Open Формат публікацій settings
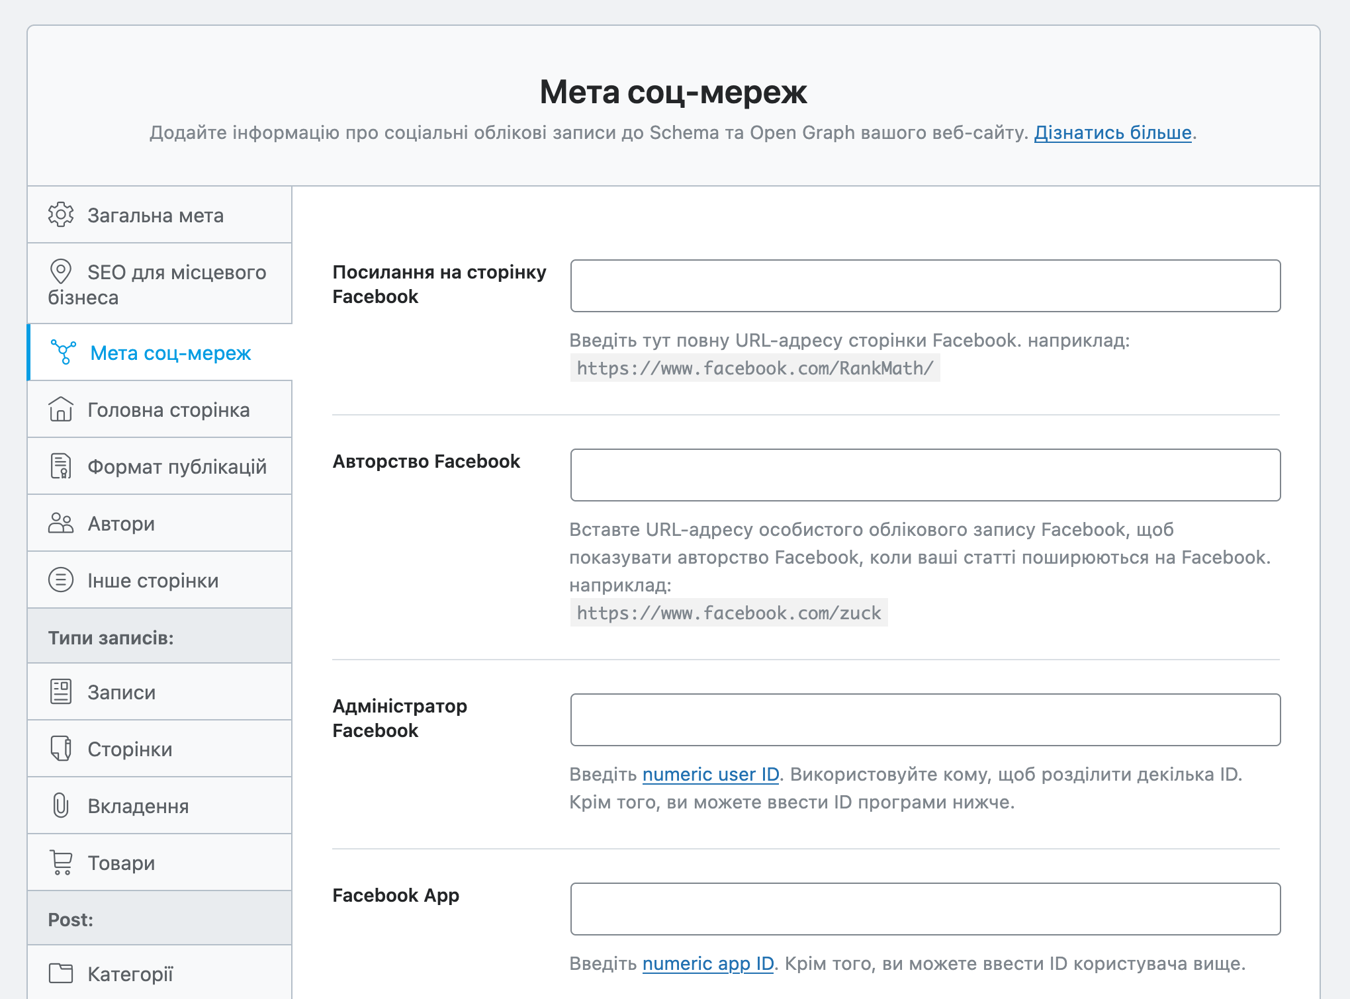The height and width of the screenshot is (999, 1350). tap(159, 466)
